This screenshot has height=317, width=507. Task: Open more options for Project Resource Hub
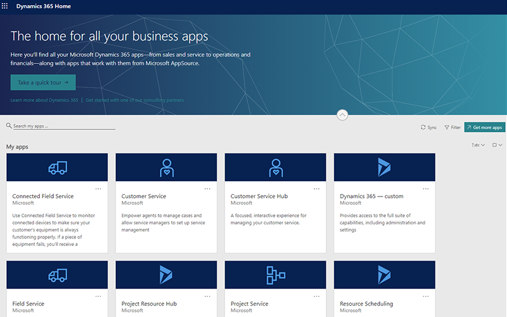[x=207, y=296]
